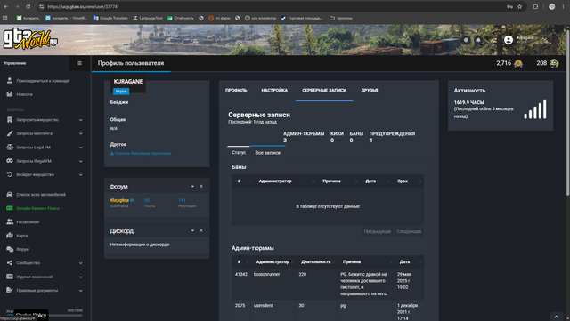Collapse the Форум panel with its arrow

(192, 186)
